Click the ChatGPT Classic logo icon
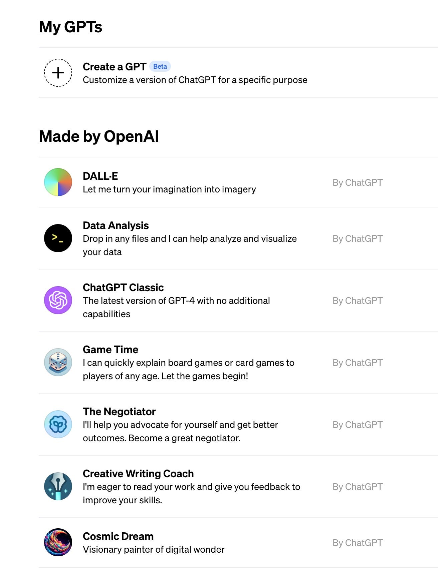This screenshot has height=573, width=438. (x=57, y=301)
